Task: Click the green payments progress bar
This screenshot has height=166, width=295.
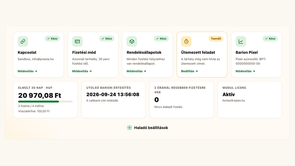Action: tap(45, 102)
